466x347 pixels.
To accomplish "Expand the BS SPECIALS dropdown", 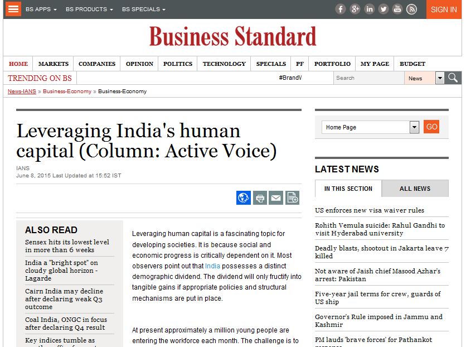I will coord(144,9).
